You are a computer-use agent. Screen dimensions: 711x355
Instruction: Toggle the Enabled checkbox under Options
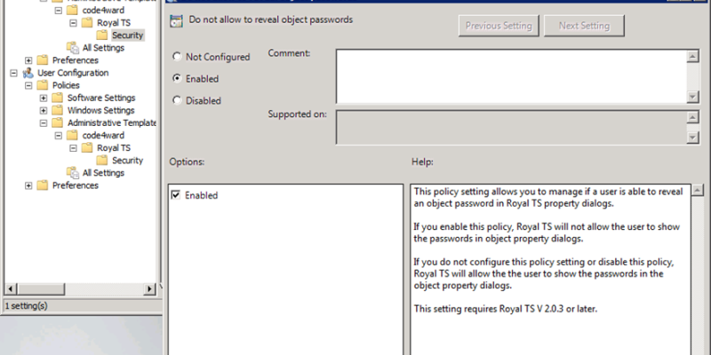[x=175, y=195]
